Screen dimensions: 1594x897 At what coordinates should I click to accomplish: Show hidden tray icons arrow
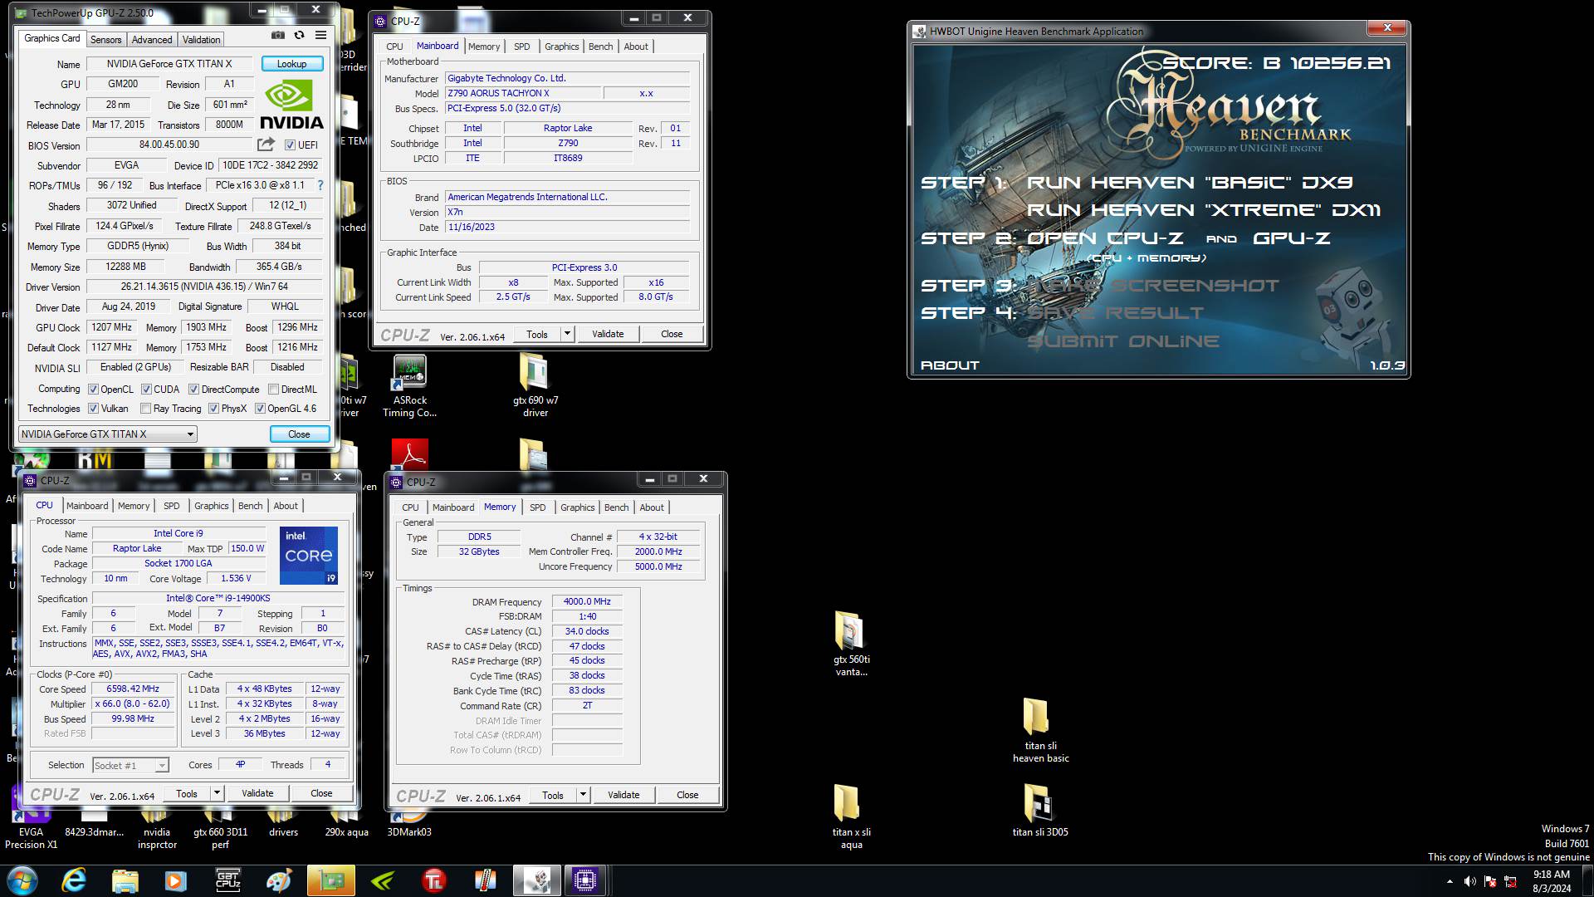pyautogui.click(x=1450, y=881)
